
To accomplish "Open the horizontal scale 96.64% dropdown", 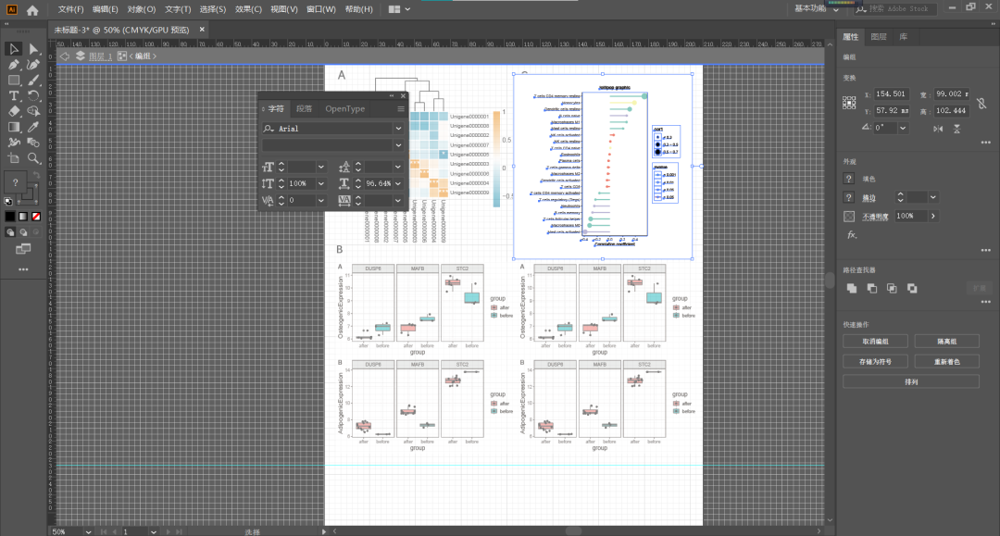I will click(398, 183).
